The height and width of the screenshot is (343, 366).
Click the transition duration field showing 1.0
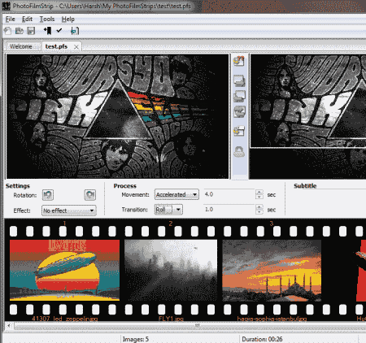click(x=229, y=209)
